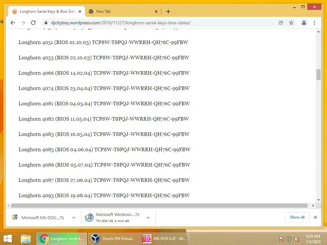Image resolution: width=327 pixels, height=245 pixels.
Task: Open the clock showing 9:29 AM
Action: coord(313,239)
